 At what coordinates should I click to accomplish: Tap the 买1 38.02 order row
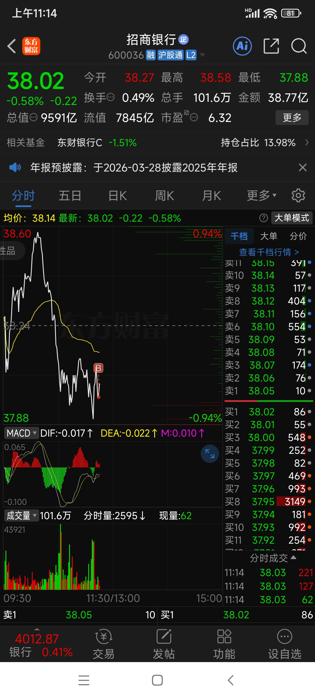[x=269, y=412]
